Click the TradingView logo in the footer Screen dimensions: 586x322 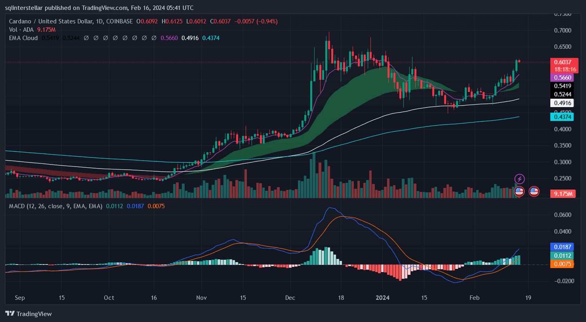29,314
